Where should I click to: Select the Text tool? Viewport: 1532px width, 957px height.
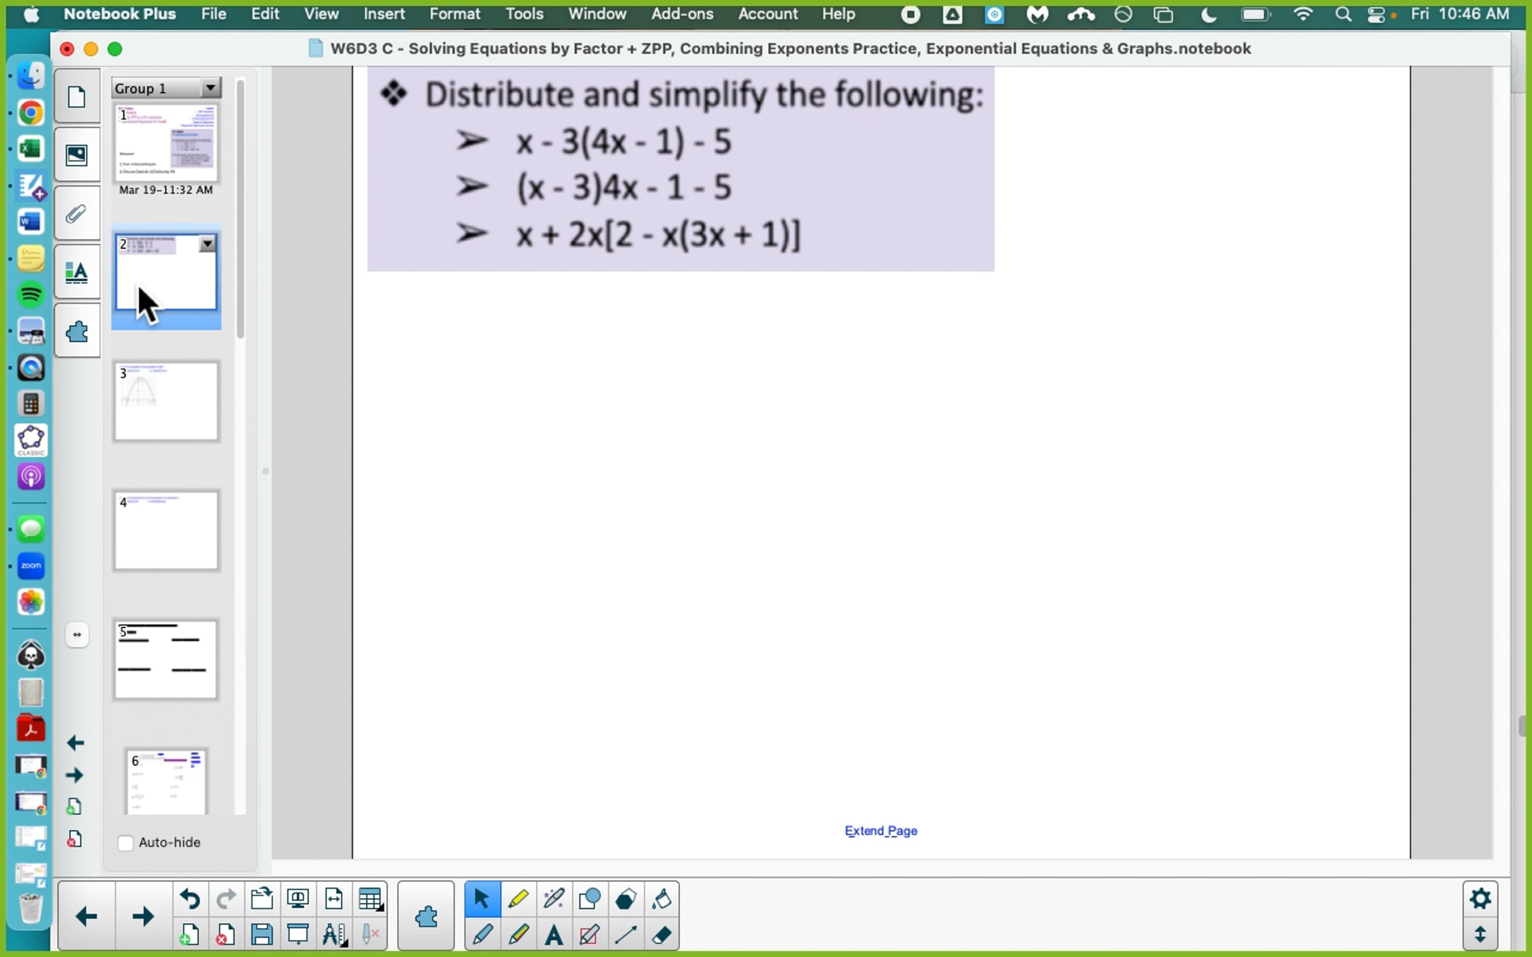pyautogui.click(x=554, y=935)
